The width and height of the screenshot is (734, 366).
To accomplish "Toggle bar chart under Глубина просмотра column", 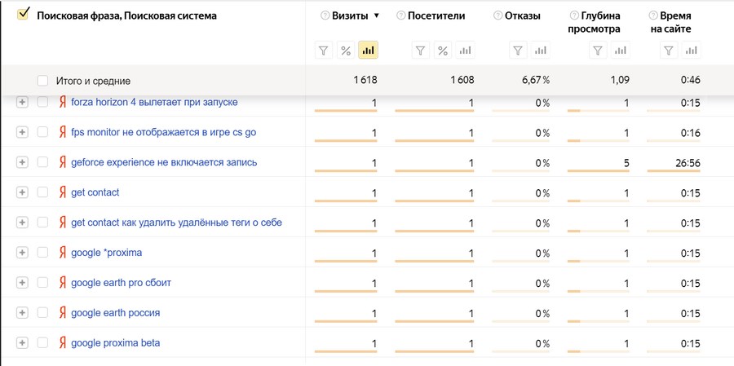I will click(620, 50).
